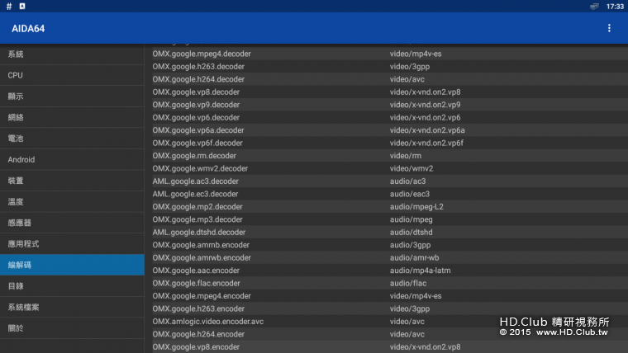Select OMX.google.wmv2.decoder row
The width and height of the screenshot is (628, 353).
390,168
